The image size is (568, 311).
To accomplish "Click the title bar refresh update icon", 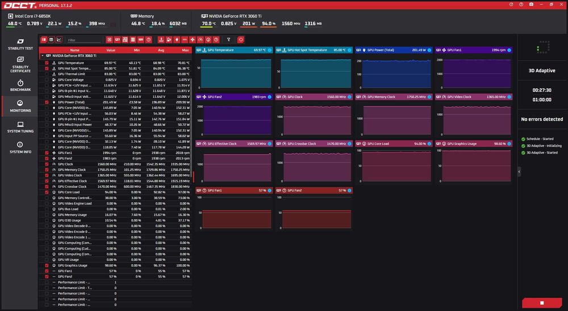I will click(511, 5).
